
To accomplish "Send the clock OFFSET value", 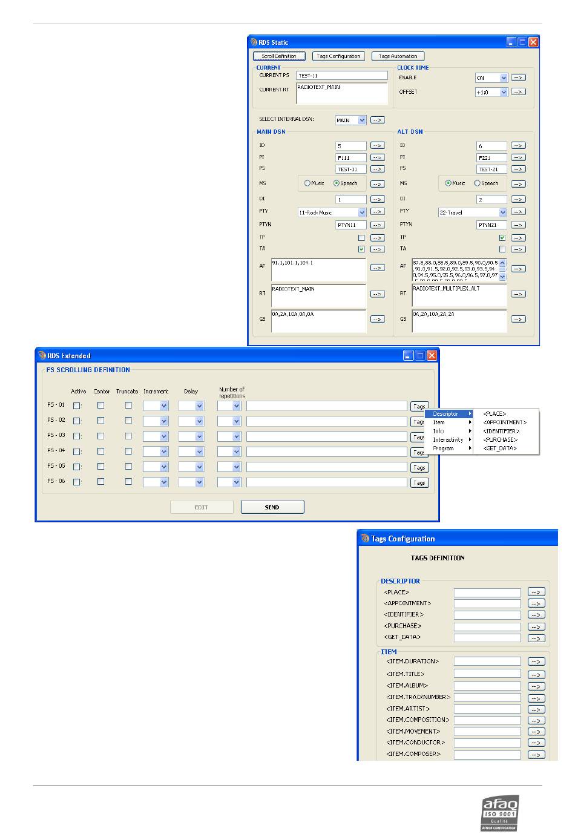I will coord(518,93).
